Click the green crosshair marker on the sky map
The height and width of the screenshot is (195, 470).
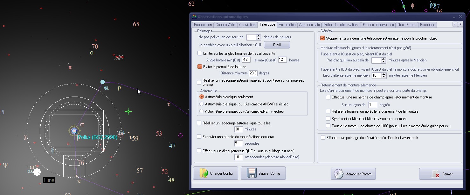point(128,111)
